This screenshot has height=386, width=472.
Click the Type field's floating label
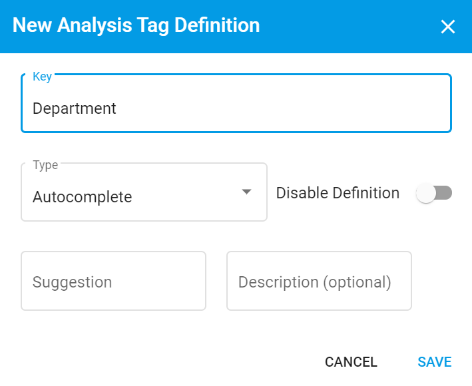tap(45, 165)
